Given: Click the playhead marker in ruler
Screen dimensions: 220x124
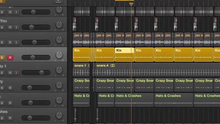Looking at the screenshot, I should pos(131,4).
